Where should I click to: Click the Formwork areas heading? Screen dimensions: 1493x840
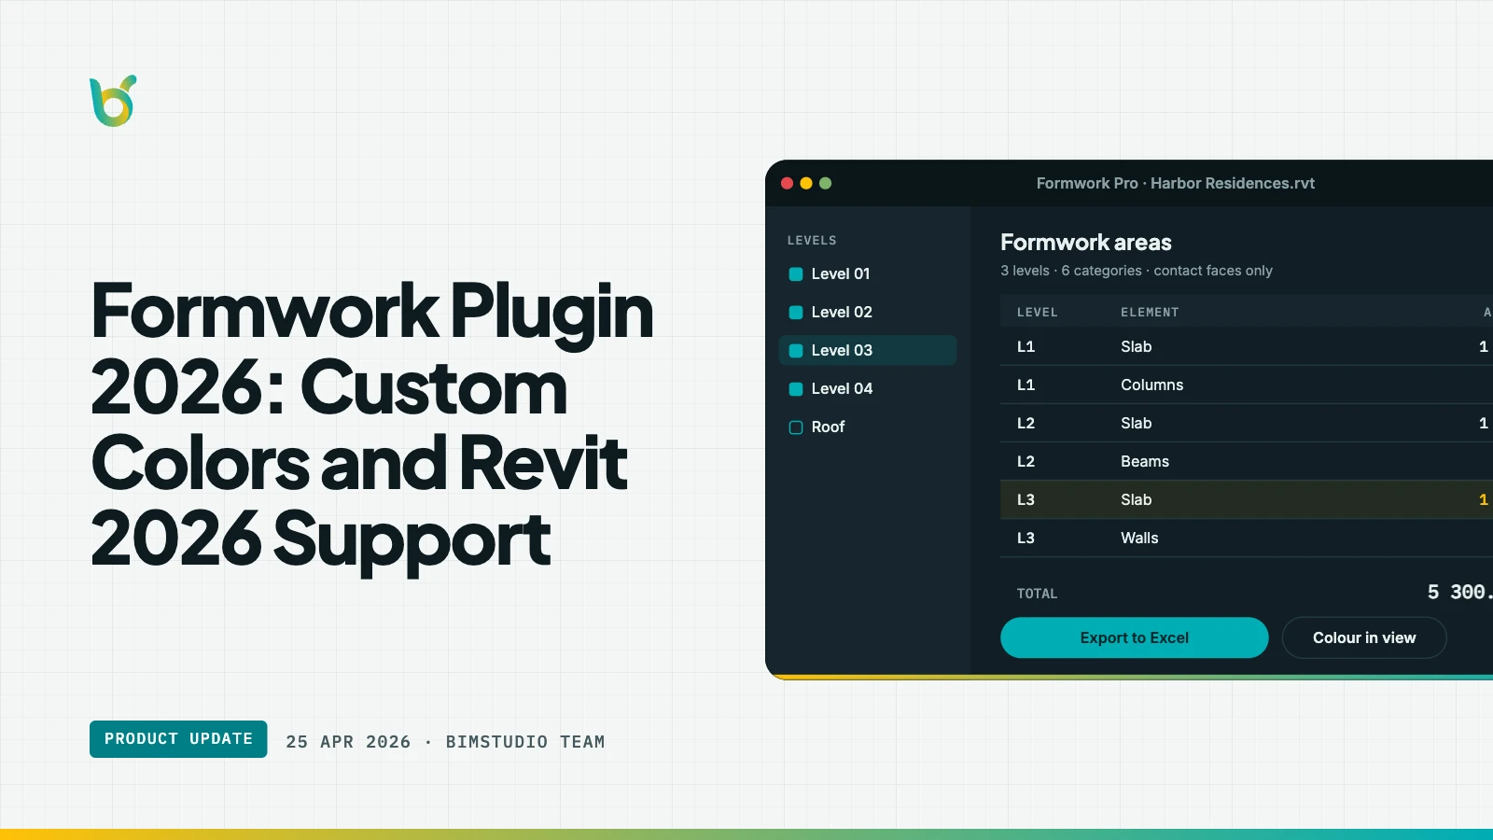pos(1085,243)
